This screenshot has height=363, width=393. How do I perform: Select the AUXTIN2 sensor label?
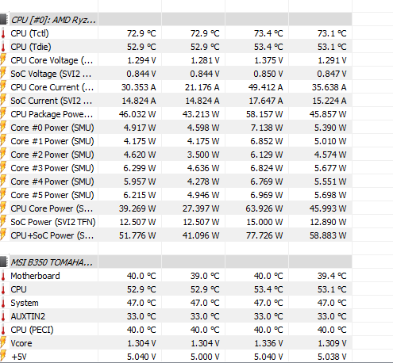(x=28, y=316)
